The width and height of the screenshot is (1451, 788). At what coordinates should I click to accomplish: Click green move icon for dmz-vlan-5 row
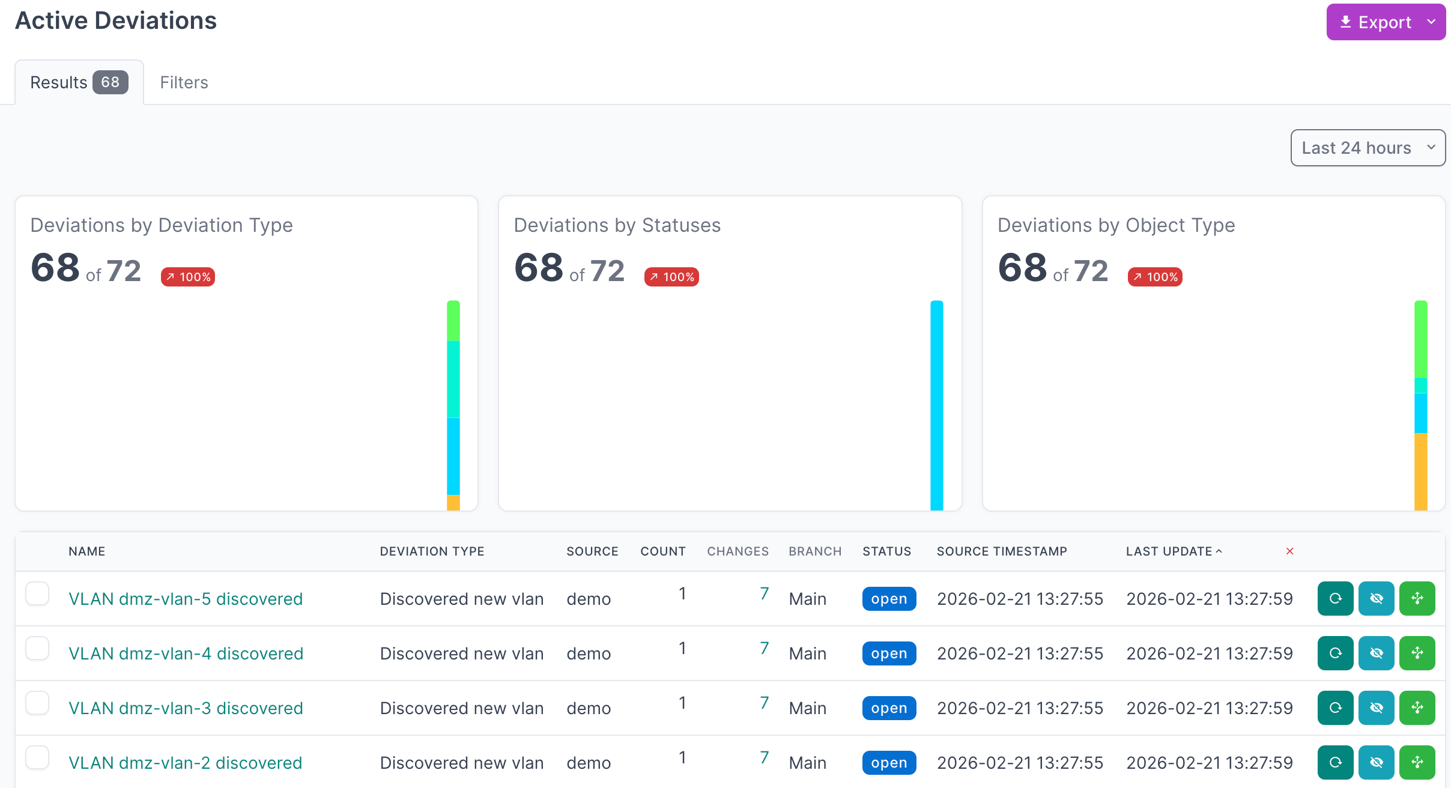tap(1417, 598)
